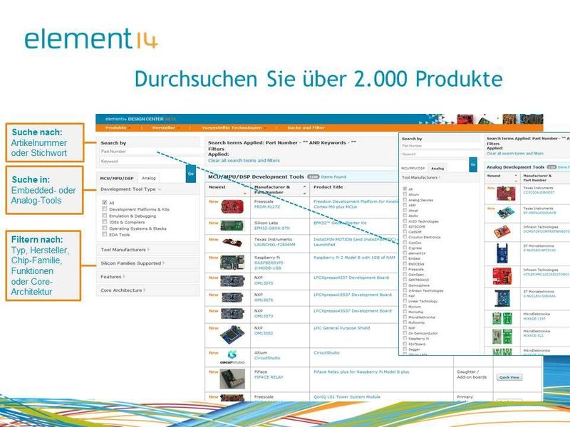Click the Altium CircuitStudio logo icon
This screenshot has height=427, width=570.
click(232, 357)
